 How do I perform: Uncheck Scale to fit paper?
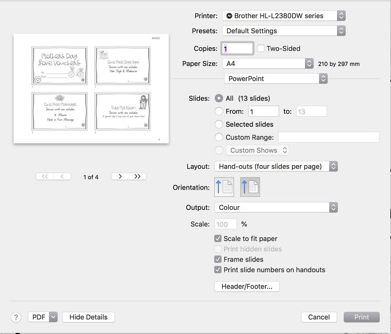point(218,239)
